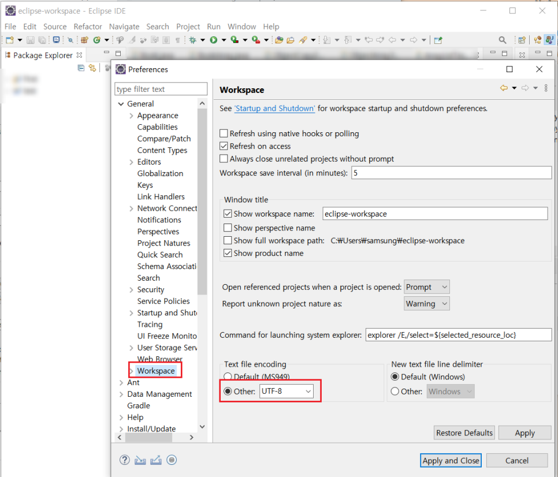Image resolution: width=558 pixels, height=477 pixels.
Task: Click the Pin Editor toolbar icon
Action: (x=438, y=40)
